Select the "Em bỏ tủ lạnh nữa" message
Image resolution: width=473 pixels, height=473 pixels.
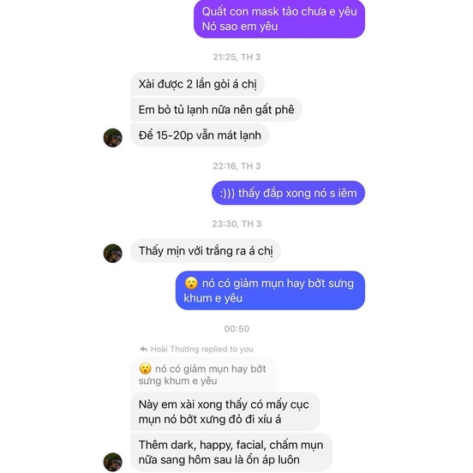pyautogui.click(x=216, y=110)
